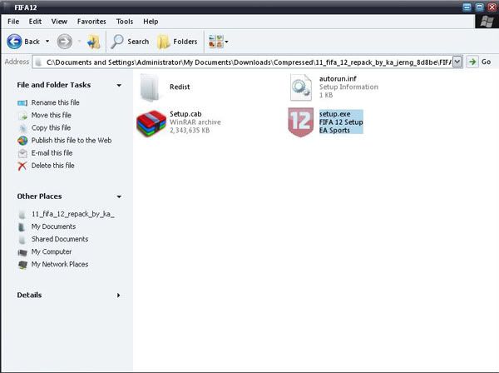Click the Folders button label
499x373 pixels.
point(185,42)
